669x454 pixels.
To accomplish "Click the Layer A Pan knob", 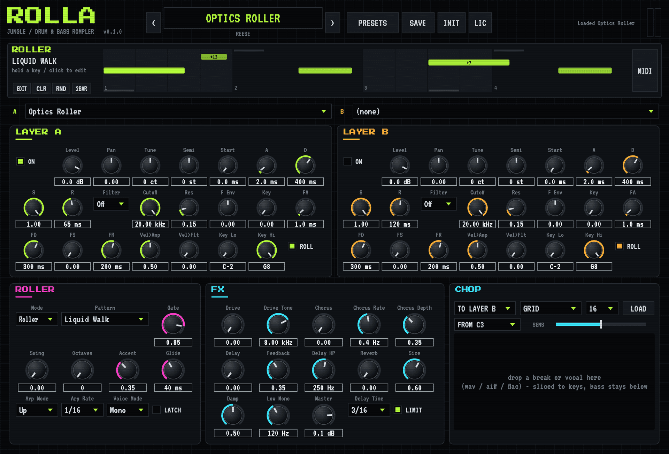I will (x=111, y=165).
